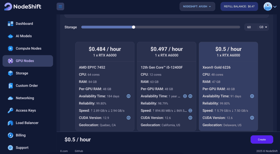
Task: Show info for 91 days availability
Action: pyautogui.click(x=252, y=96)
